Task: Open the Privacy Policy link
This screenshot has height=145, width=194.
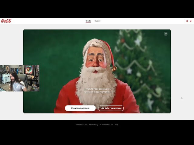Action: (x=93, y=125)
